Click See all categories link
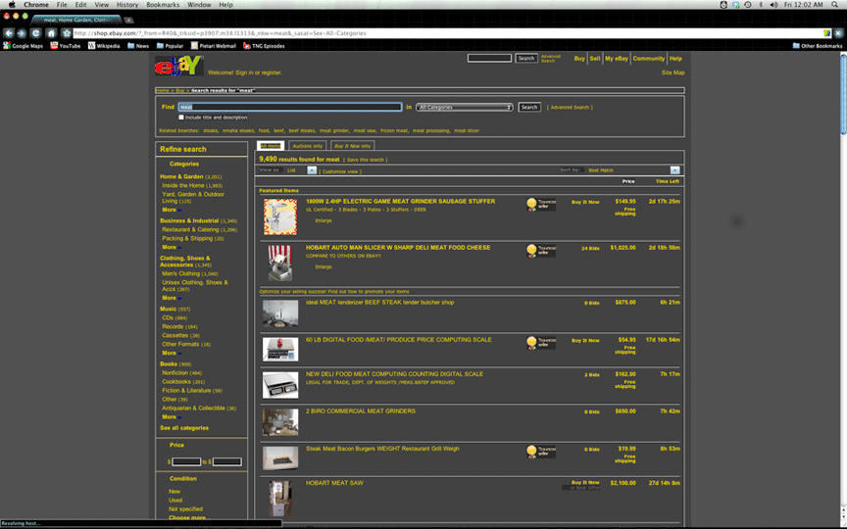This screenshot has width=847, height=529. tap(184, 428)
